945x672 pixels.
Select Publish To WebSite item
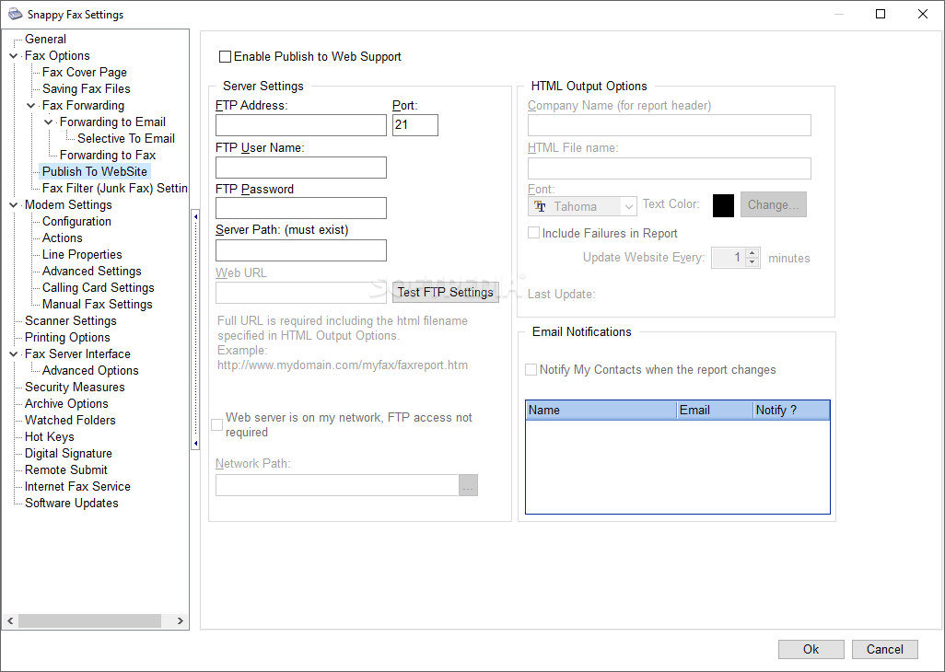(95, 171)
